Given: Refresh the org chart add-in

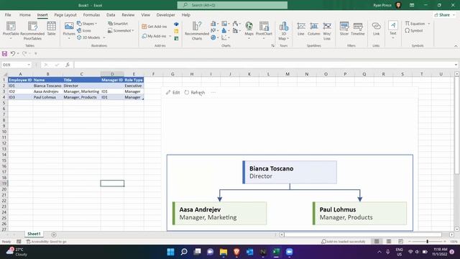Looking at the screenshot, I should pos(195,93).
